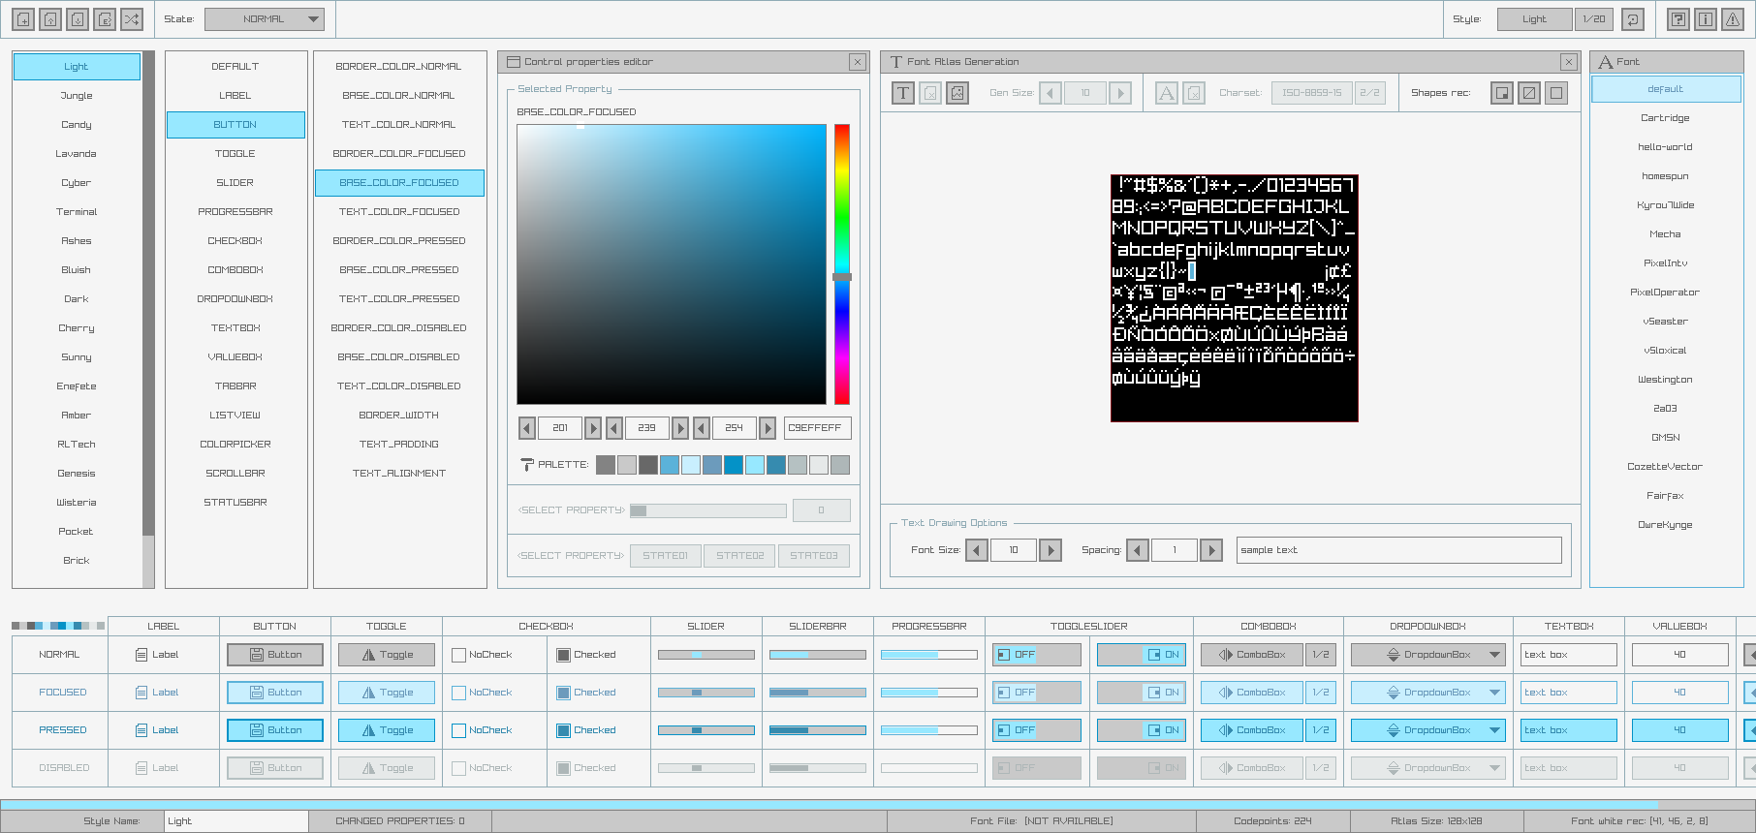Cycle the FOCUSED row ComboBox 1/2 selector
Screen dimensions: 1756x833
1321,693
